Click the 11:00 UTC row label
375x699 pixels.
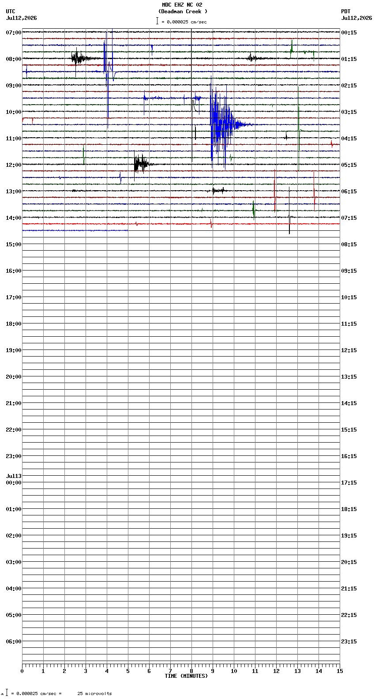tap(14, 139)
